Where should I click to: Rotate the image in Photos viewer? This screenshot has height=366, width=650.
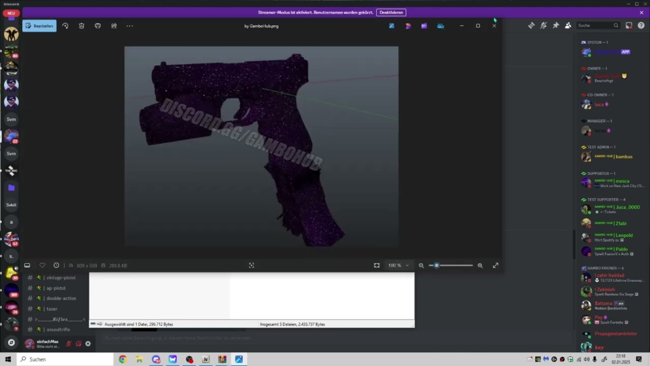click(65, 26)
